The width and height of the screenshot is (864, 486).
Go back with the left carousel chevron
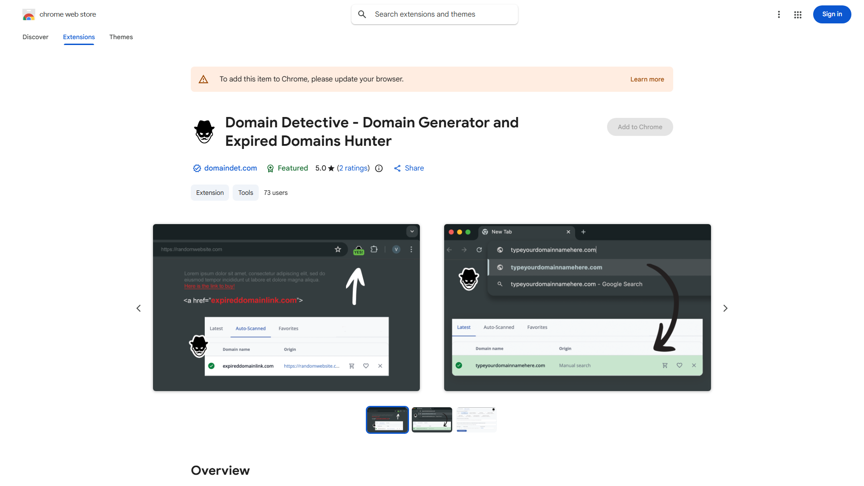tap(139, 308)
